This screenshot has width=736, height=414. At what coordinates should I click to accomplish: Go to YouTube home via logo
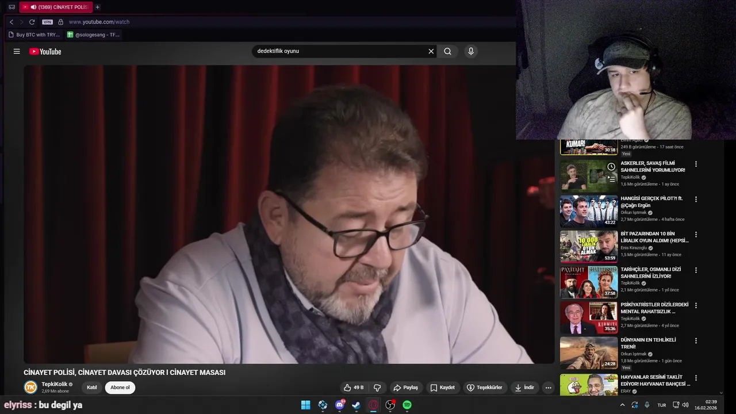click(45, 51)
